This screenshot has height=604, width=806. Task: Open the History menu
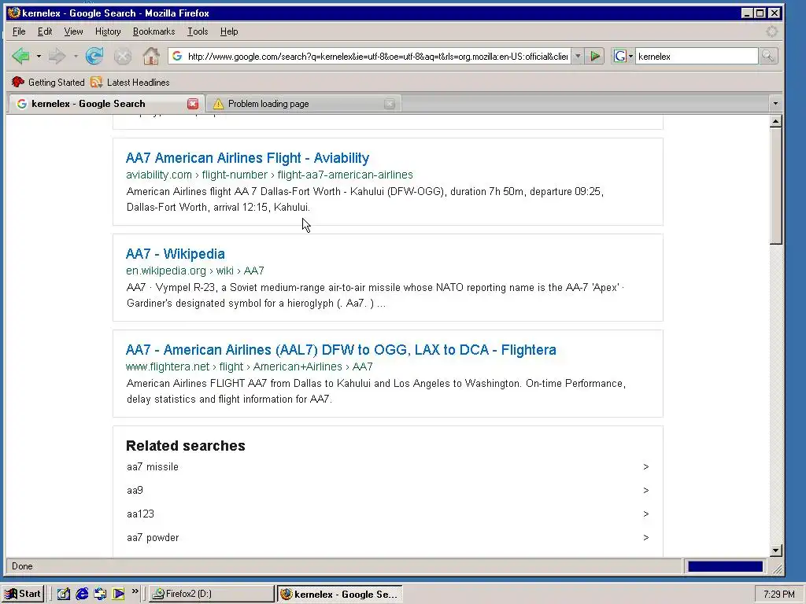pyautogui.click(x=108, y=31)
